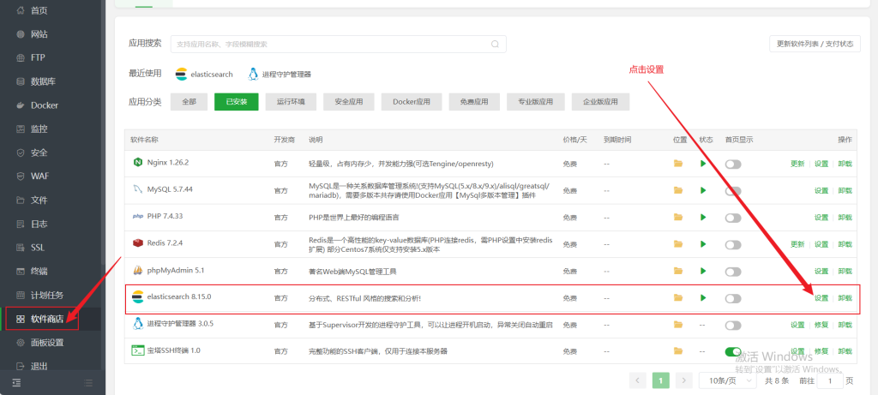The width and height of the screenshot is (878, 395).
Task: Click the sidebar menu list icon at bottom
Action: (x=88, y=383)
